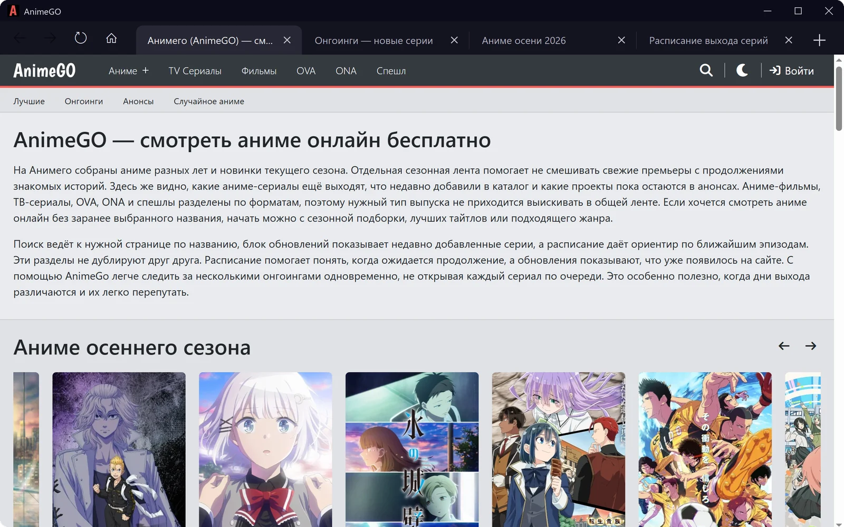Open Спешл menu item
Screen dimensions: 844x527
(x=391, y=71)
